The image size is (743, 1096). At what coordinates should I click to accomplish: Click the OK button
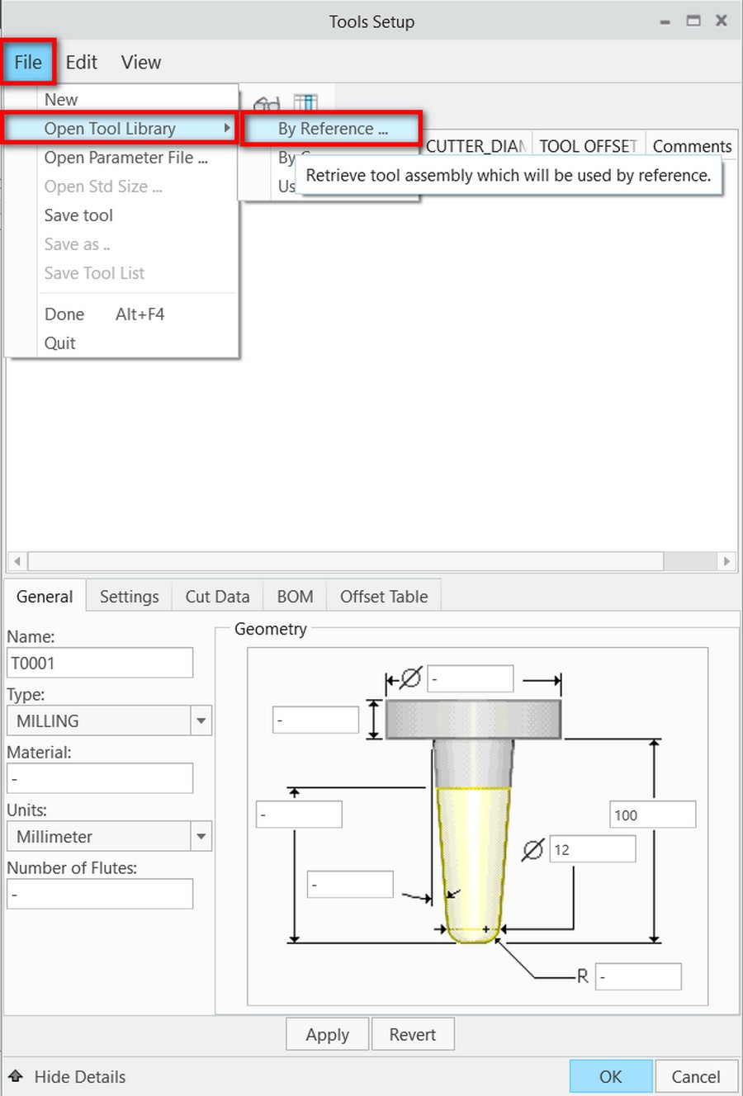pos(611,1076)
